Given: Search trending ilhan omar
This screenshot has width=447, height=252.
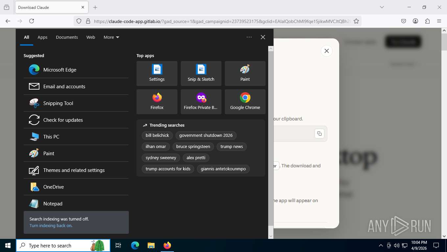Looking at the screenshot, I should (156, 146).
